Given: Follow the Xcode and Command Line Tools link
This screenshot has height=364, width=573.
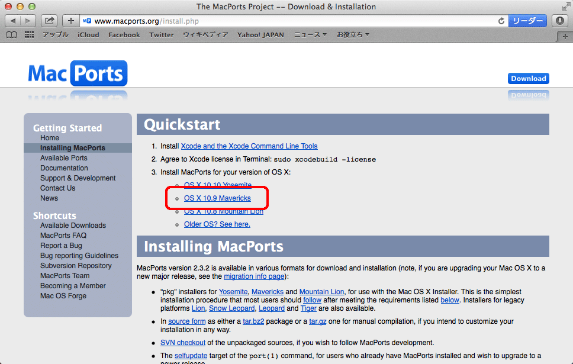Looking at the screenshot, I should (x=249, y=146).
